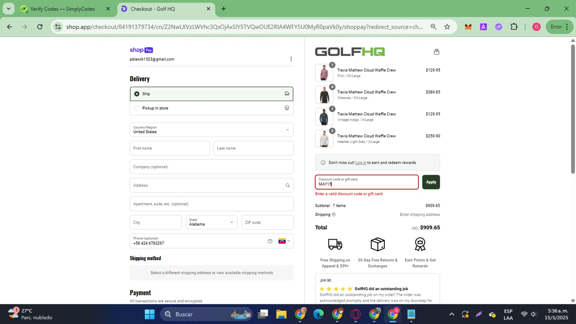Click the Apartment, suite field

click(212, 204)
